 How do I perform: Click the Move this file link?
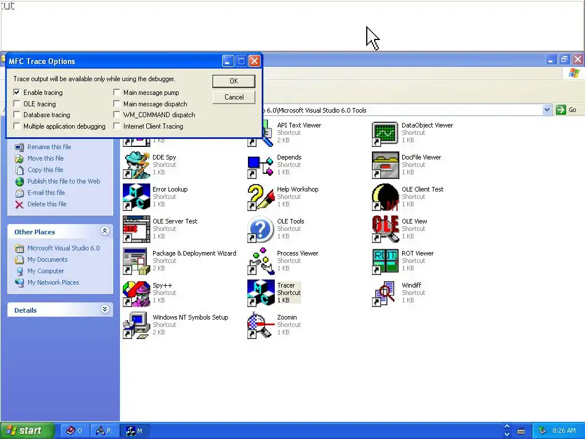pyautogui.click(x=45, y=159)
